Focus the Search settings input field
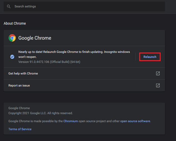Screen dimensions: 176x141 click(83, 6)
